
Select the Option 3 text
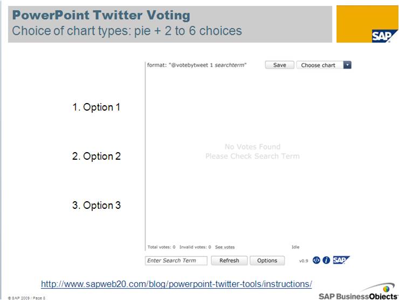click(x=96, y=205)
